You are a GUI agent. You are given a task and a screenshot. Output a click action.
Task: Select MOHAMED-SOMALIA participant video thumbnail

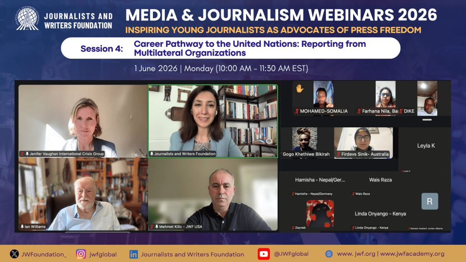[324, 95]
